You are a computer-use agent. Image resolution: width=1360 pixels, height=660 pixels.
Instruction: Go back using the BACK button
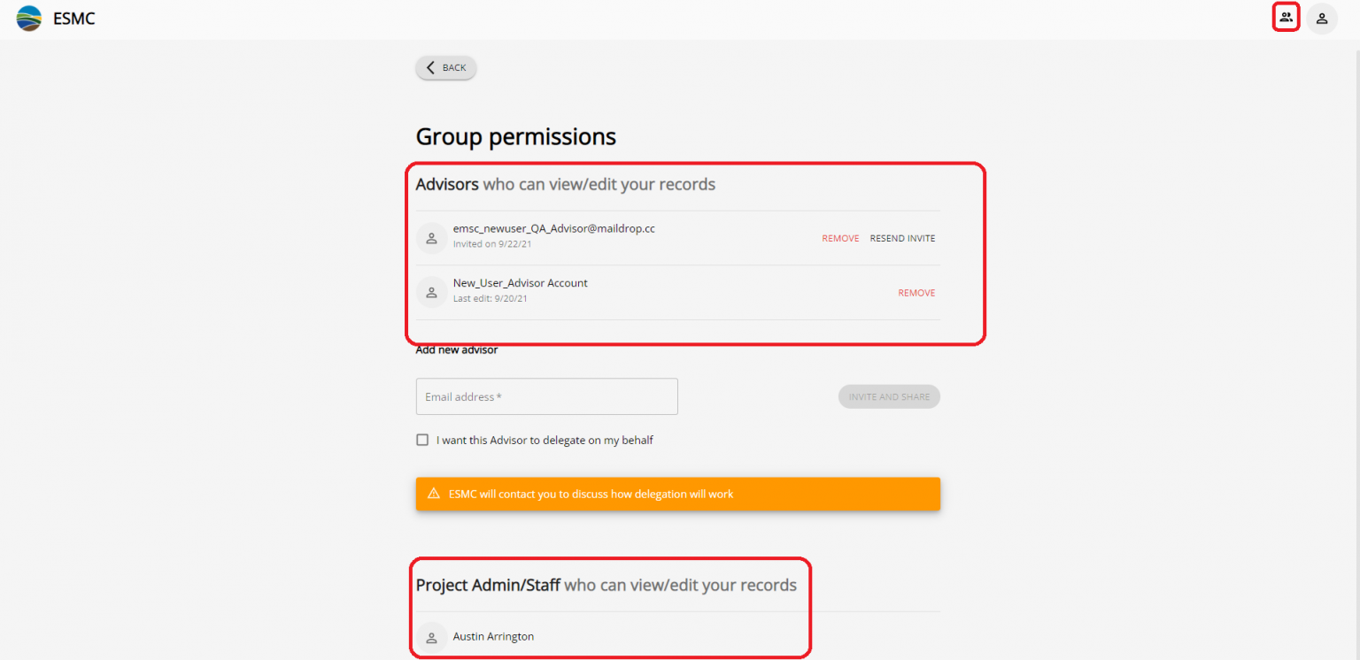(446, 68)
